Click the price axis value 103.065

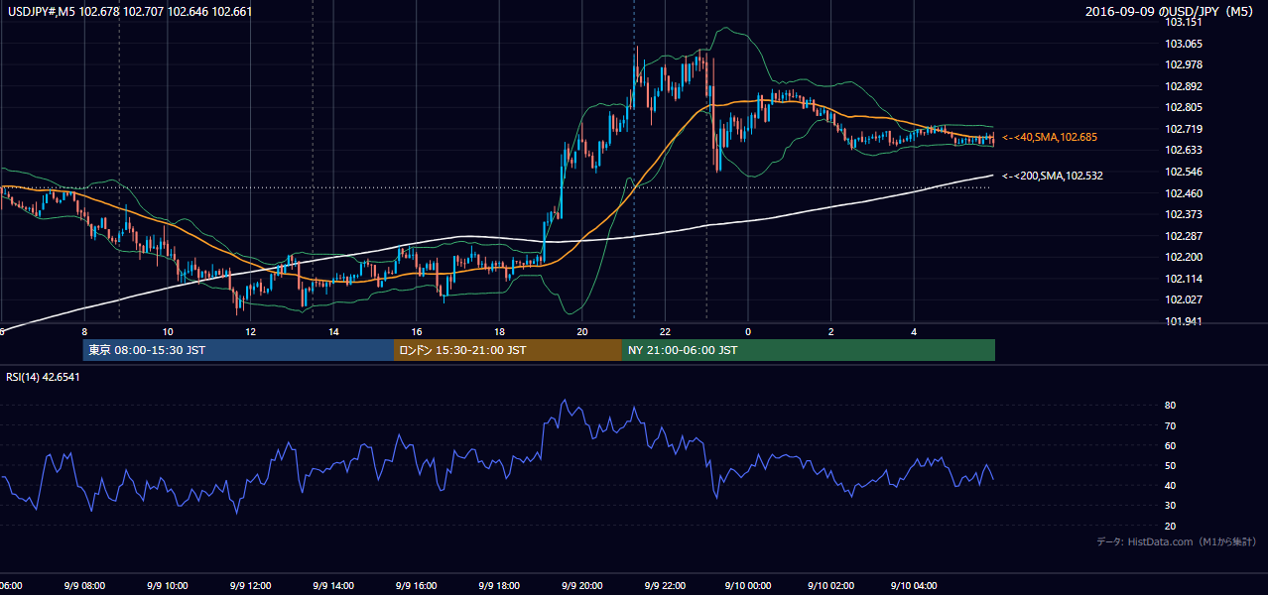[1184, 44]
